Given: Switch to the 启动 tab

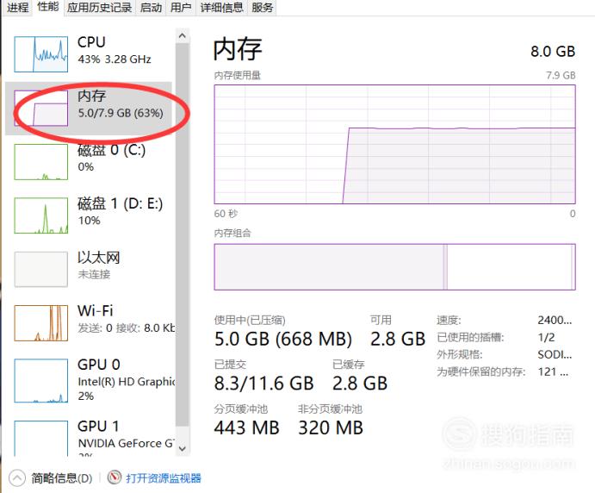Looking at the screenshot, I should [x=151, y=7].
